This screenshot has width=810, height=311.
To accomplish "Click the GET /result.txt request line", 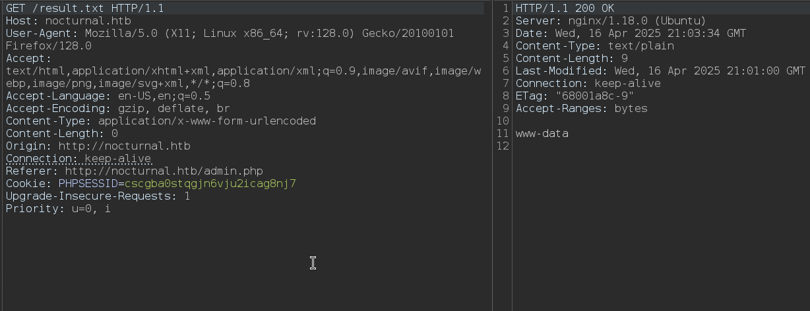I will click(85, 9).
